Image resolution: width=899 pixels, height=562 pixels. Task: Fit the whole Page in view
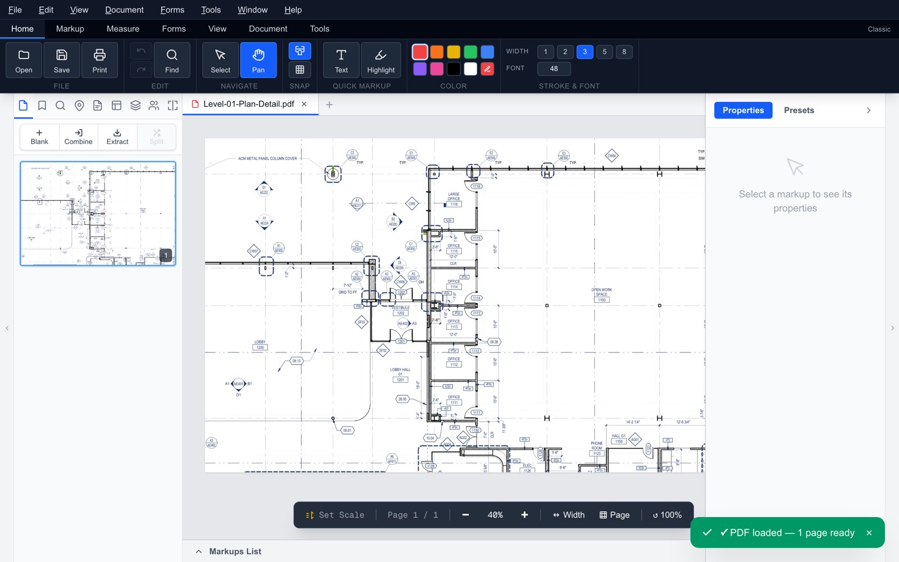tap(614, 515)
